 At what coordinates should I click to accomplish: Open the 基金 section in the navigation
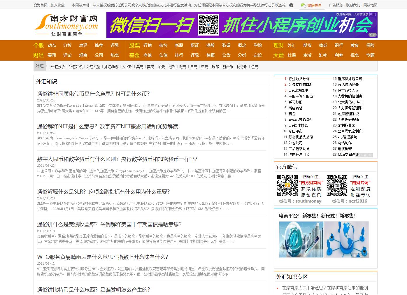tap(134, 55)
